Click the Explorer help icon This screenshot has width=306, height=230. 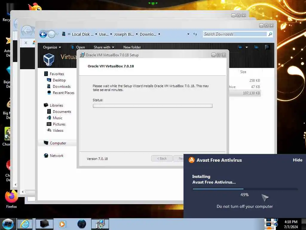[267, 47]
